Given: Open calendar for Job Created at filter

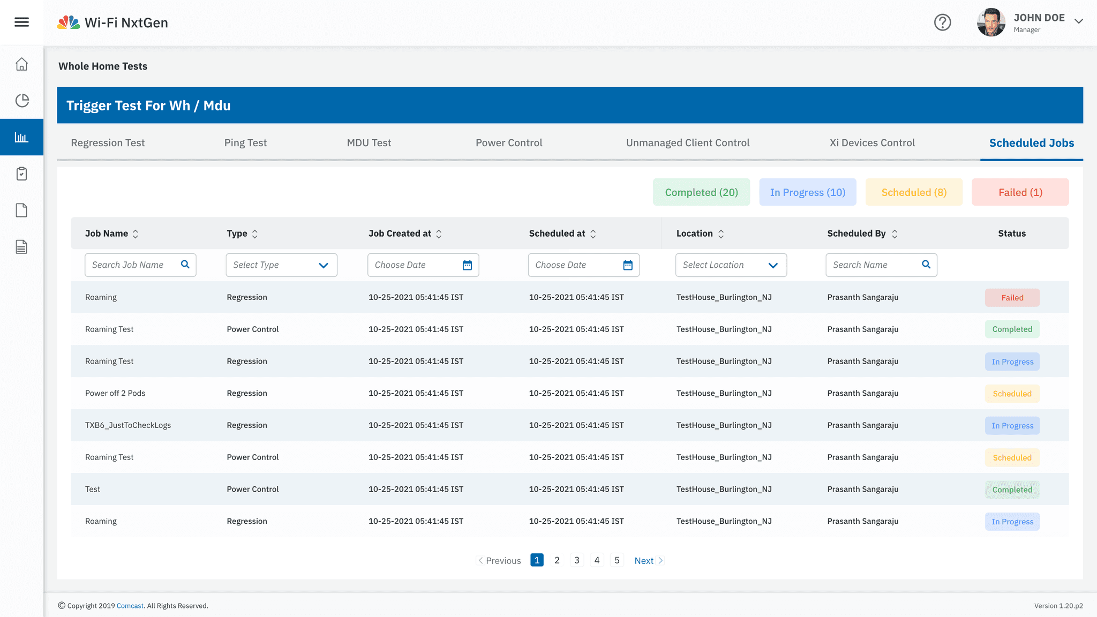Looking at the screenshot, I should (467, 265).
